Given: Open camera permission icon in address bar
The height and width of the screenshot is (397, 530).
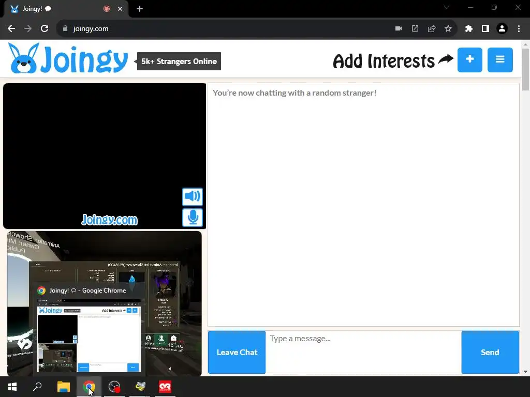Looking at the screenshot, I should pos(399,29).
